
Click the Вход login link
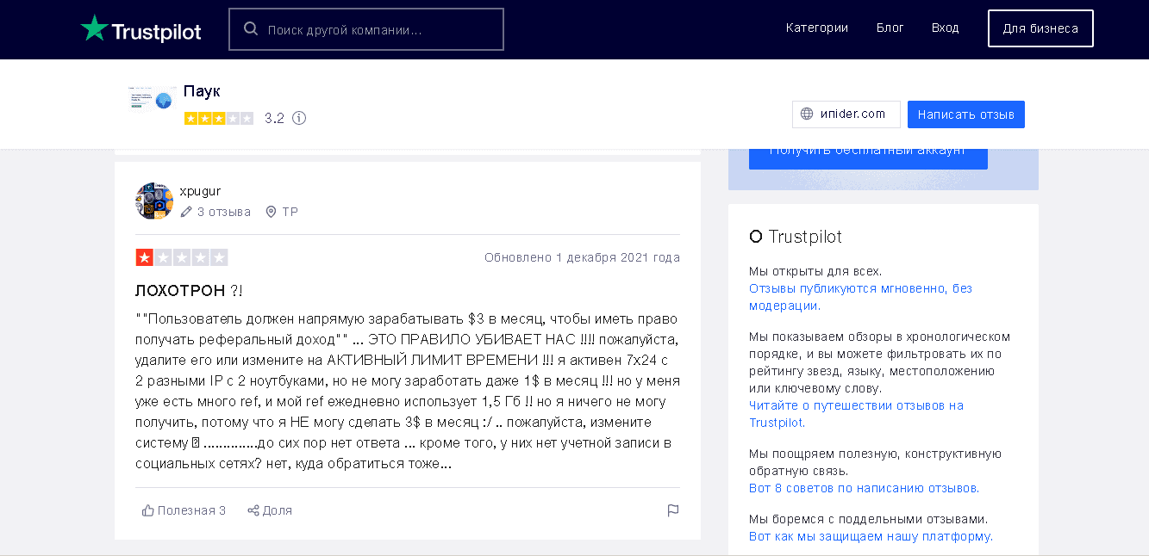point(945,28)
